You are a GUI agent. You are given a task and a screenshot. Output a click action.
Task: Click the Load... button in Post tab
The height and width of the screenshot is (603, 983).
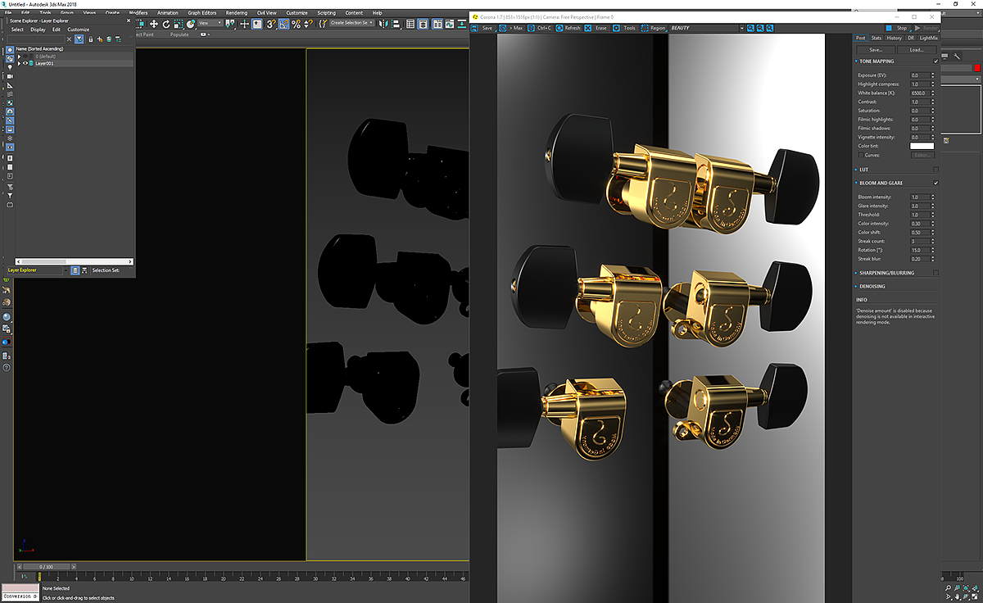917,50
